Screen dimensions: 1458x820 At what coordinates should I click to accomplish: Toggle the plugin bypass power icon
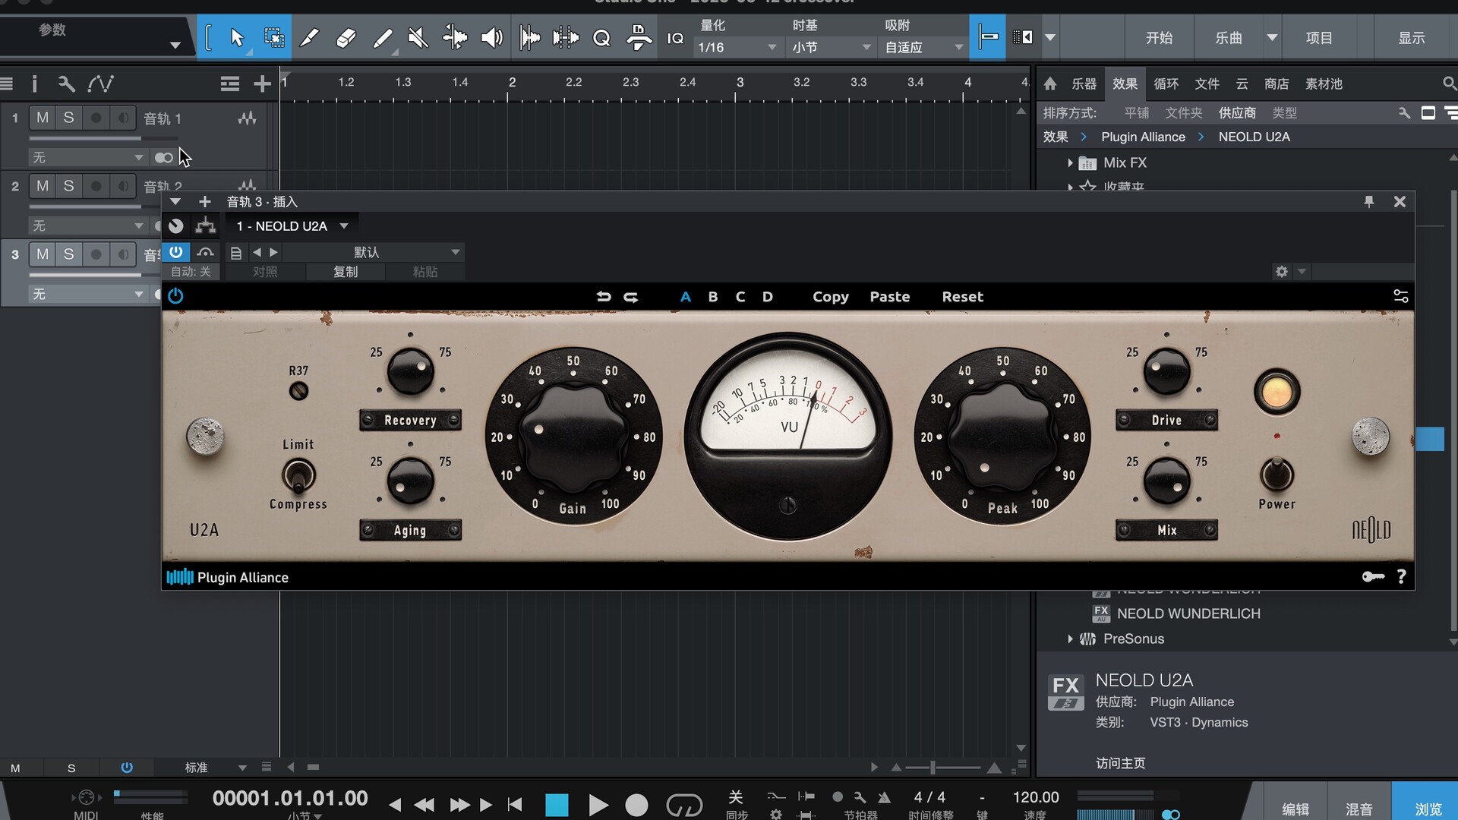pyautogui.click(x=175, y=296)
